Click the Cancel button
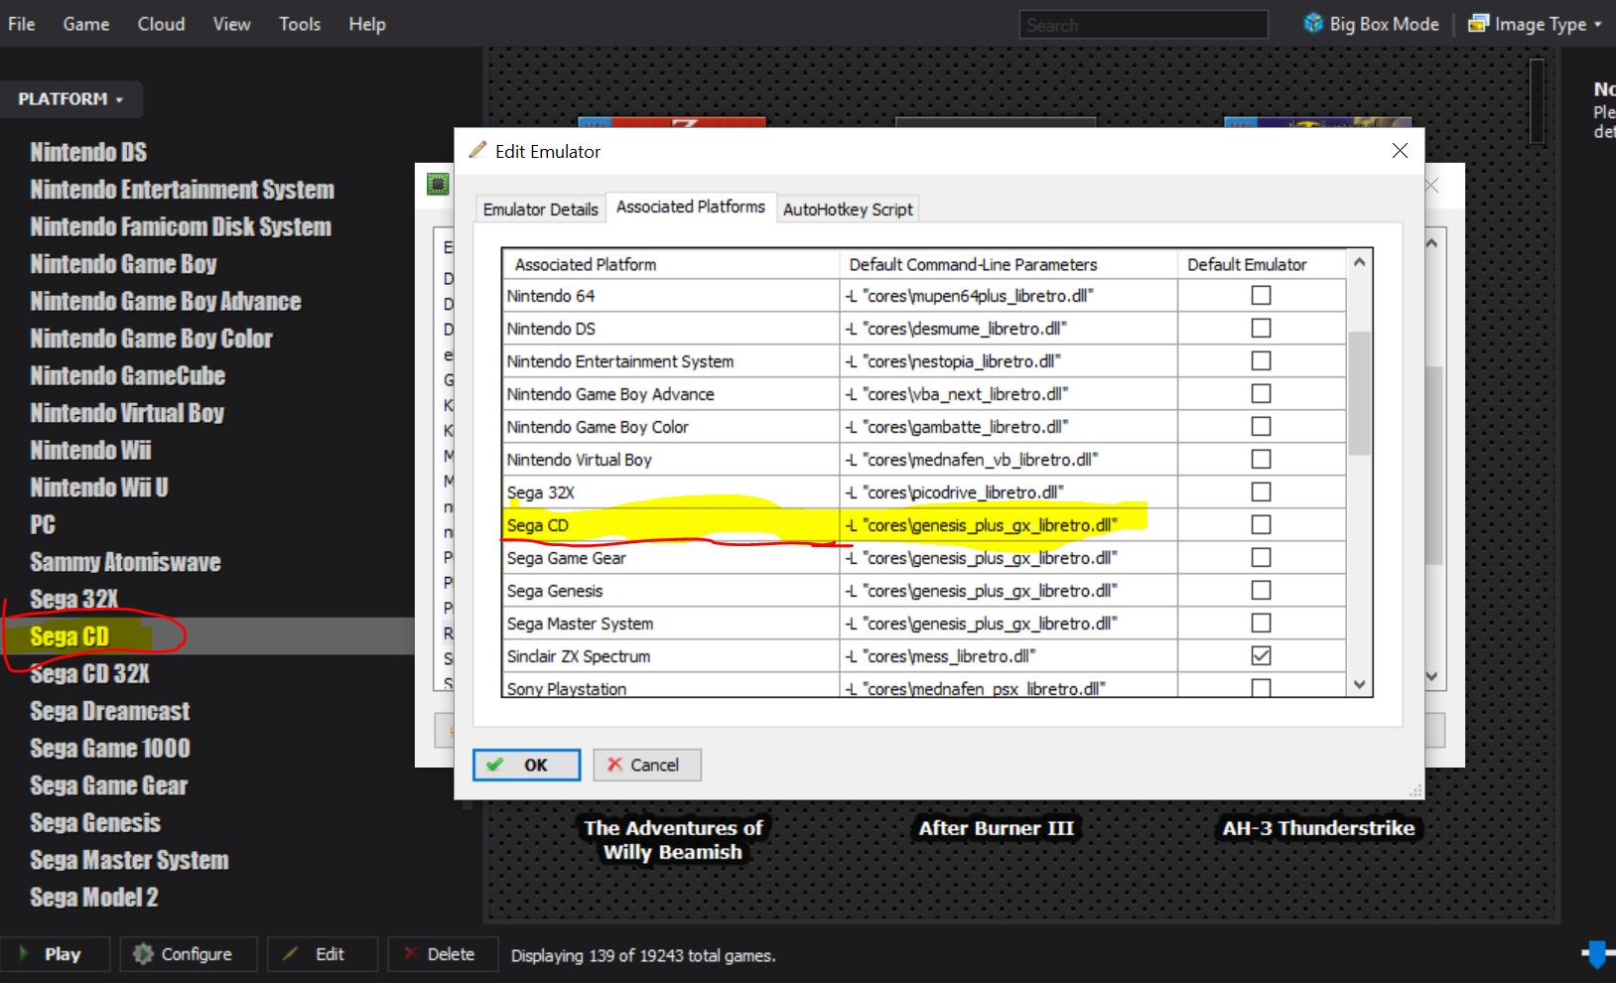1616x983 pixels. [x=647, y=765]
